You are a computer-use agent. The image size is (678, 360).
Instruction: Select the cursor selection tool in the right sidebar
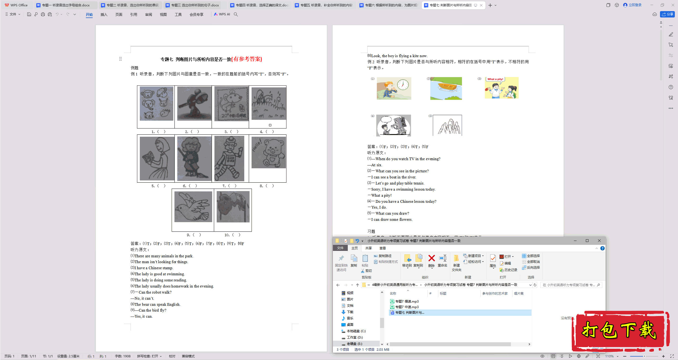[671, 45]
